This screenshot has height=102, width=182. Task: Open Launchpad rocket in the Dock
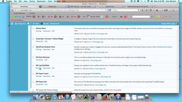(42, 97)
